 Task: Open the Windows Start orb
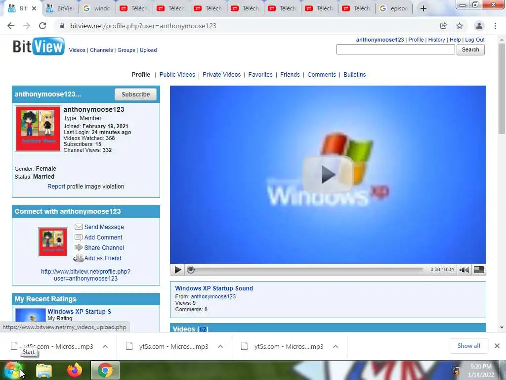(x=12, y=370)
